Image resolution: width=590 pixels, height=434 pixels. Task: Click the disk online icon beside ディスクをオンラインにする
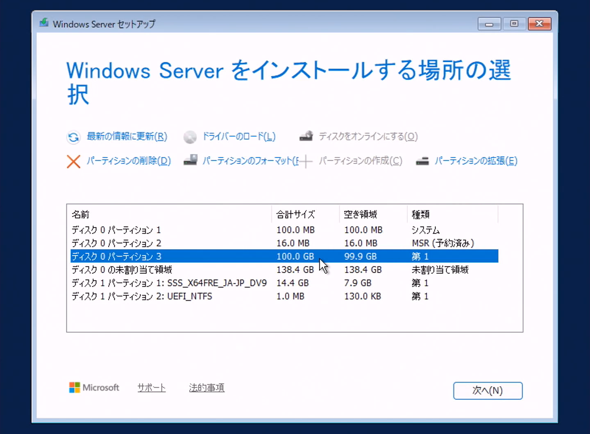(306, 136)
